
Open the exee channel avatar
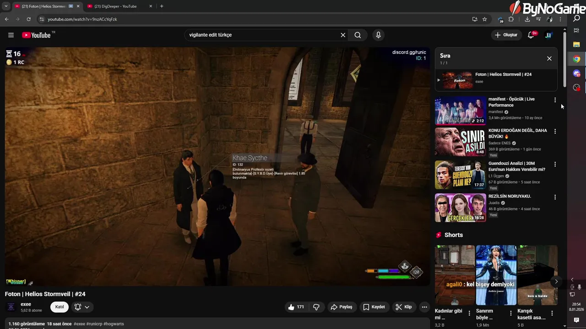(11, 307)
